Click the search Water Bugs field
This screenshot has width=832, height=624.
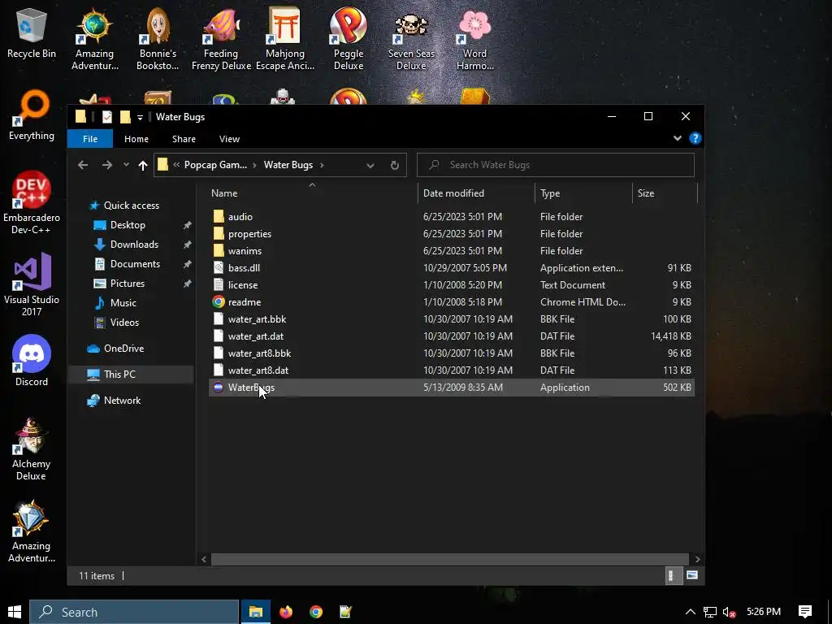[x=556, y=165]
